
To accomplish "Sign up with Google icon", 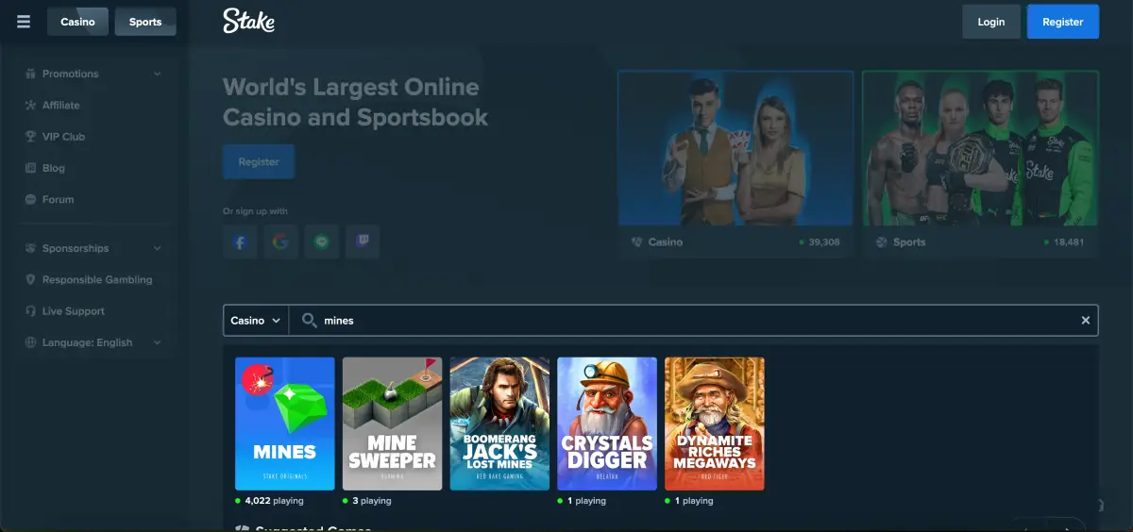I will click(x=280, y=242).
